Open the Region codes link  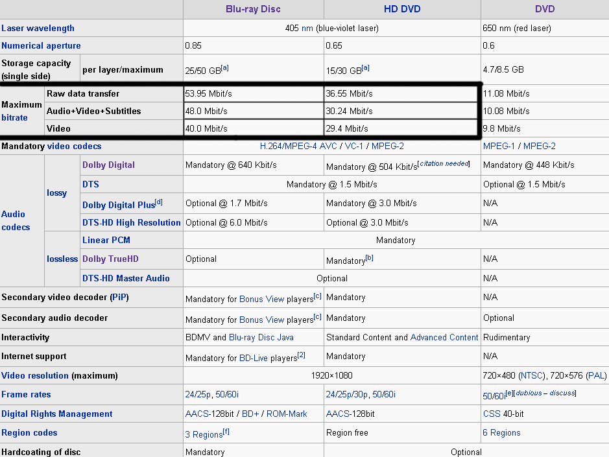pyautogui.click(x=29, y=432)
